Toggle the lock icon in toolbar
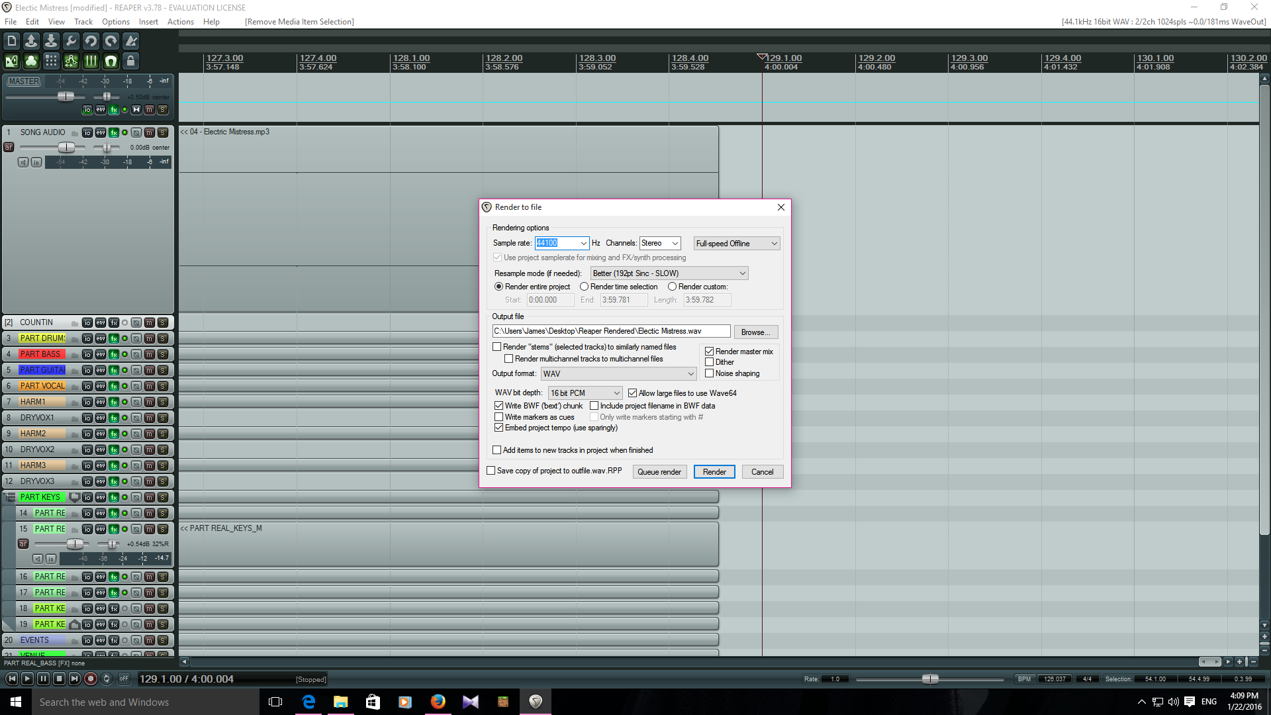The image size is (1271, 715). [x=131, y=62]
